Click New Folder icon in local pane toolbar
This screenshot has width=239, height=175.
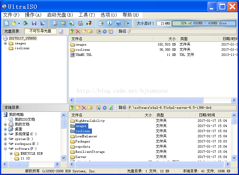click(78, 108)
